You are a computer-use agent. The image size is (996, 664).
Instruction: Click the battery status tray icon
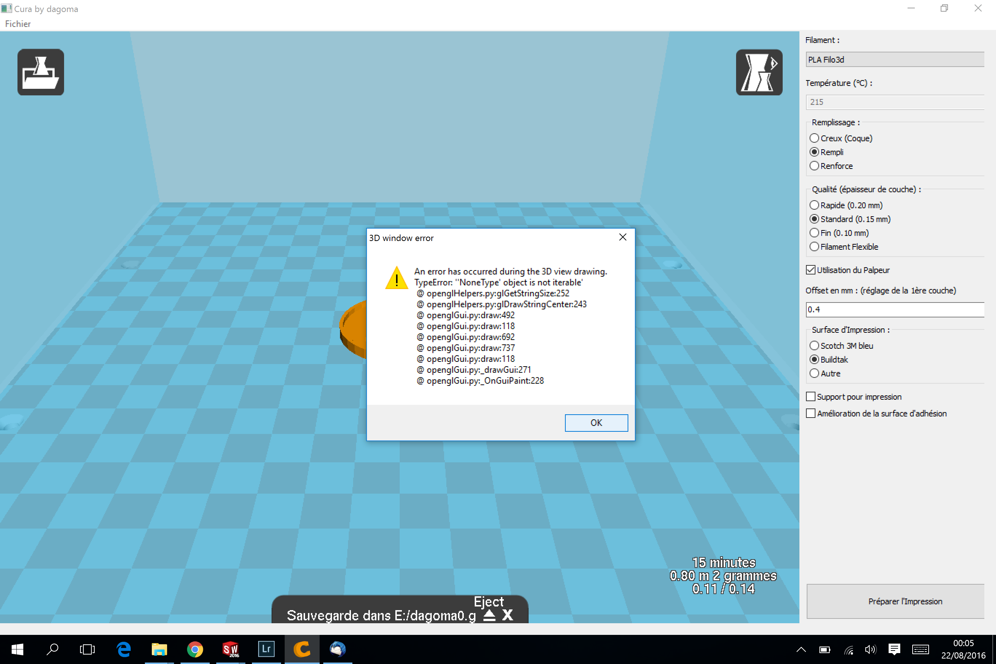coord(825,649)
